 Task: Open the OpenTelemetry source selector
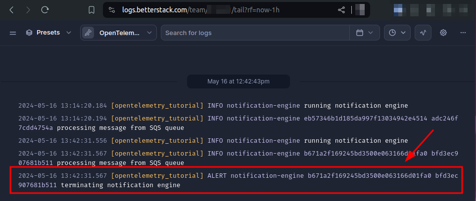pos(118,33)
